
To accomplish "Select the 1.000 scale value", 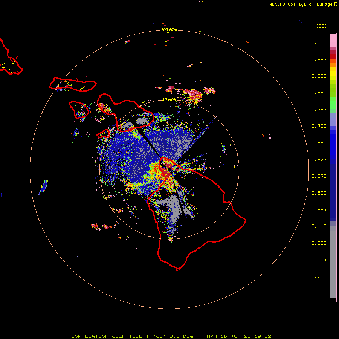I will point(319,42).
